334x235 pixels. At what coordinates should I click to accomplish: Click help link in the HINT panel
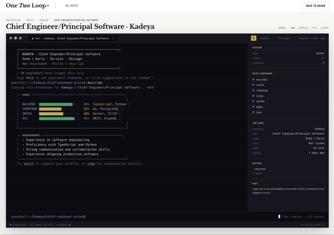[x=261, y=189]
